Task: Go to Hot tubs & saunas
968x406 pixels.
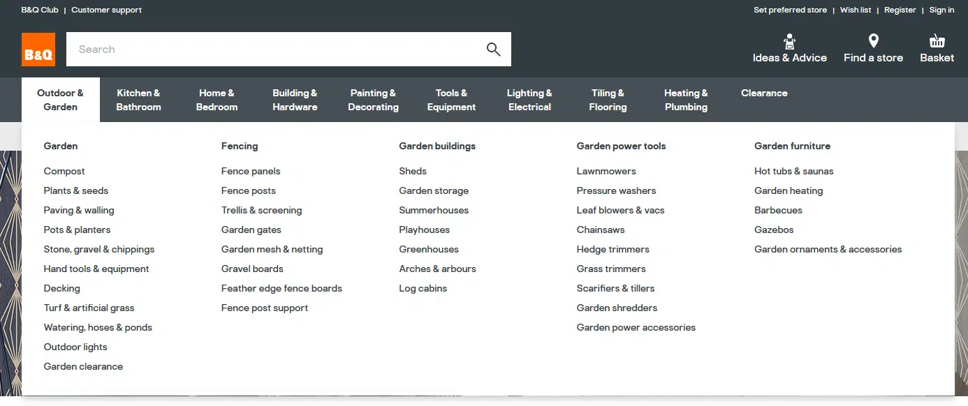Action: point(793,171)
